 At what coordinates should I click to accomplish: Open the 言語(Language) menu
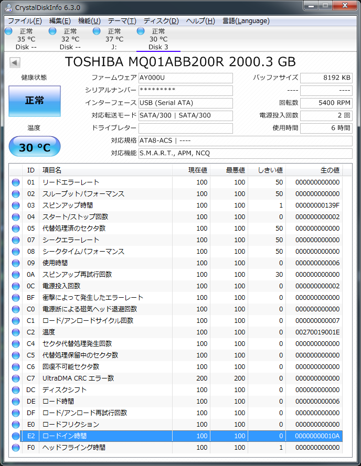tap(246, 21)
